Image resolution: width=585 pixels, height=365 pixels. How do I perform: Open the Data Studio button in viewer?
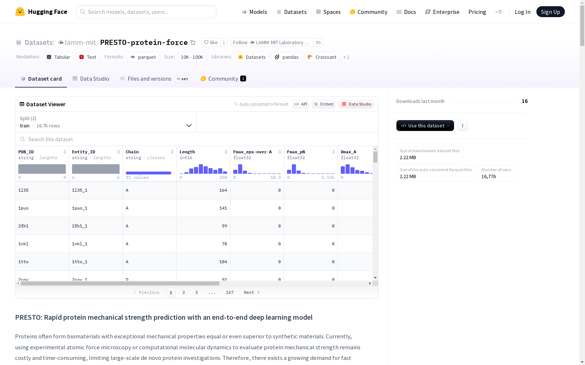pyautogui.click(x=356, y=104)
